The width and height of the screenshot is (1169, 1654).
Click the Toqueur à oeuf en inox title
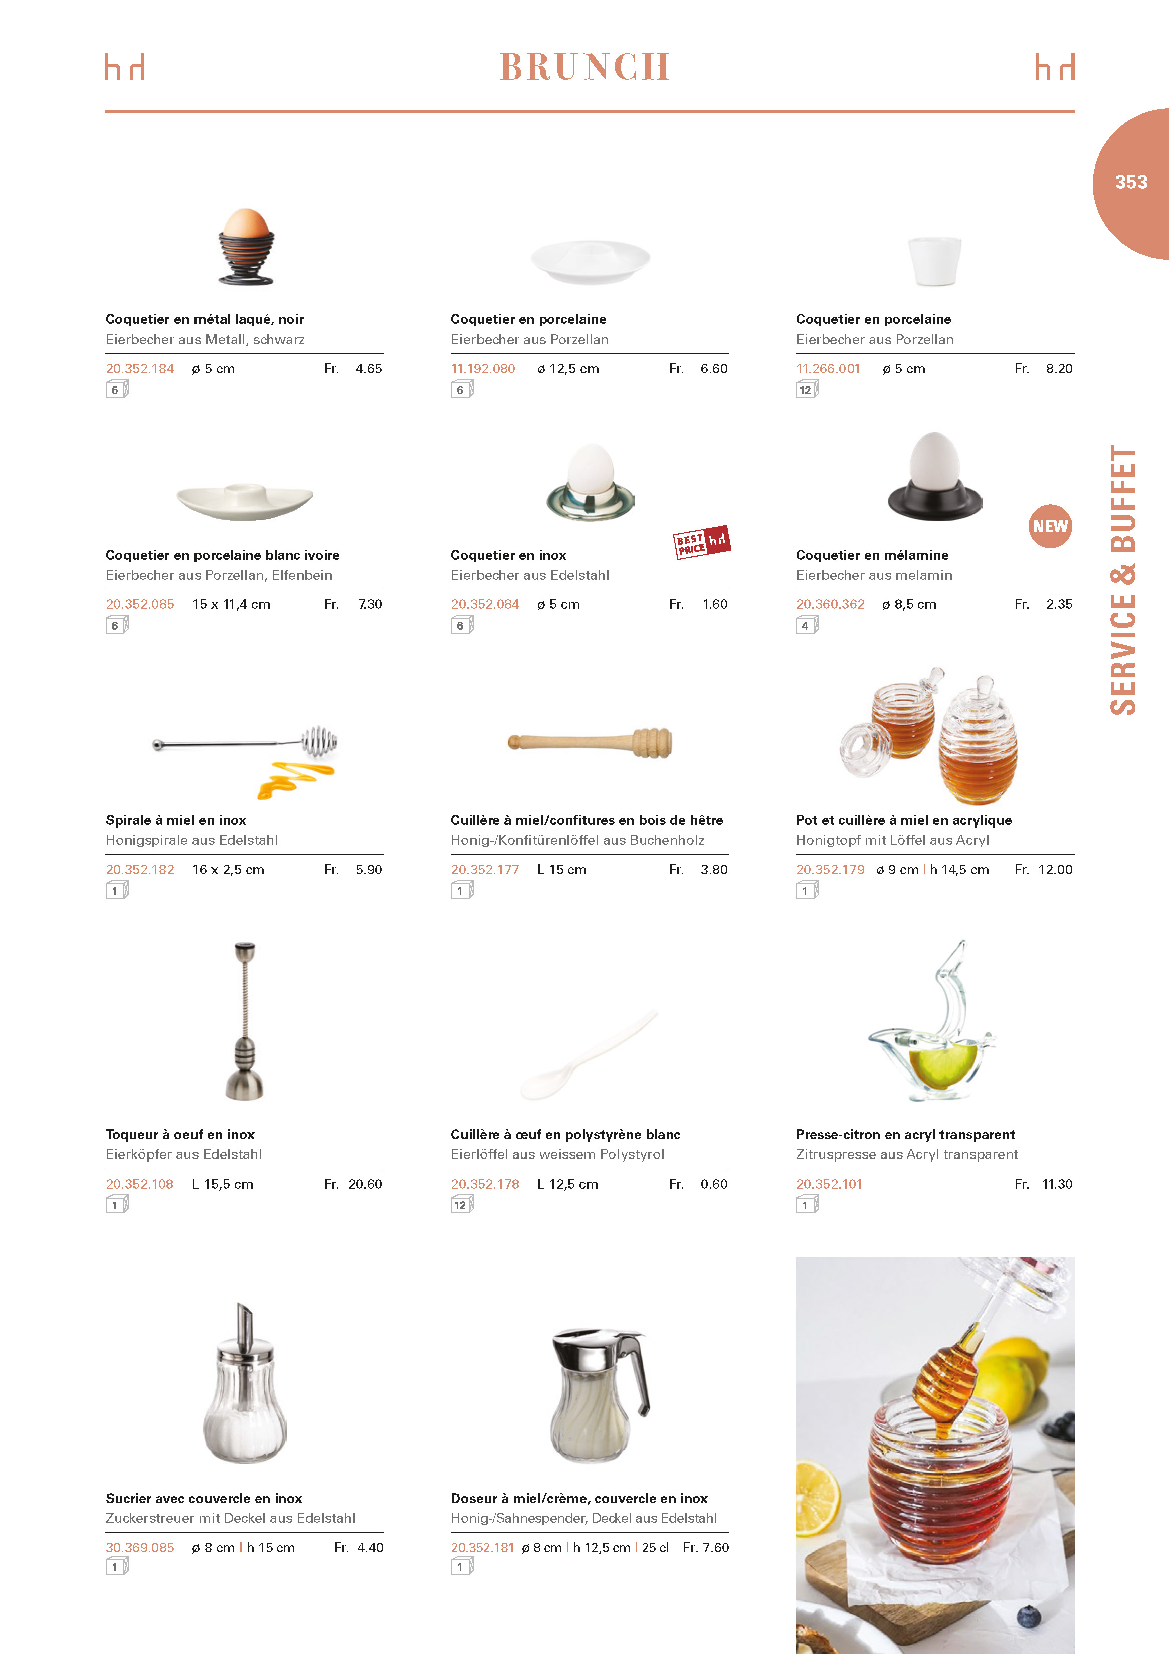(x=180, y=1134)
